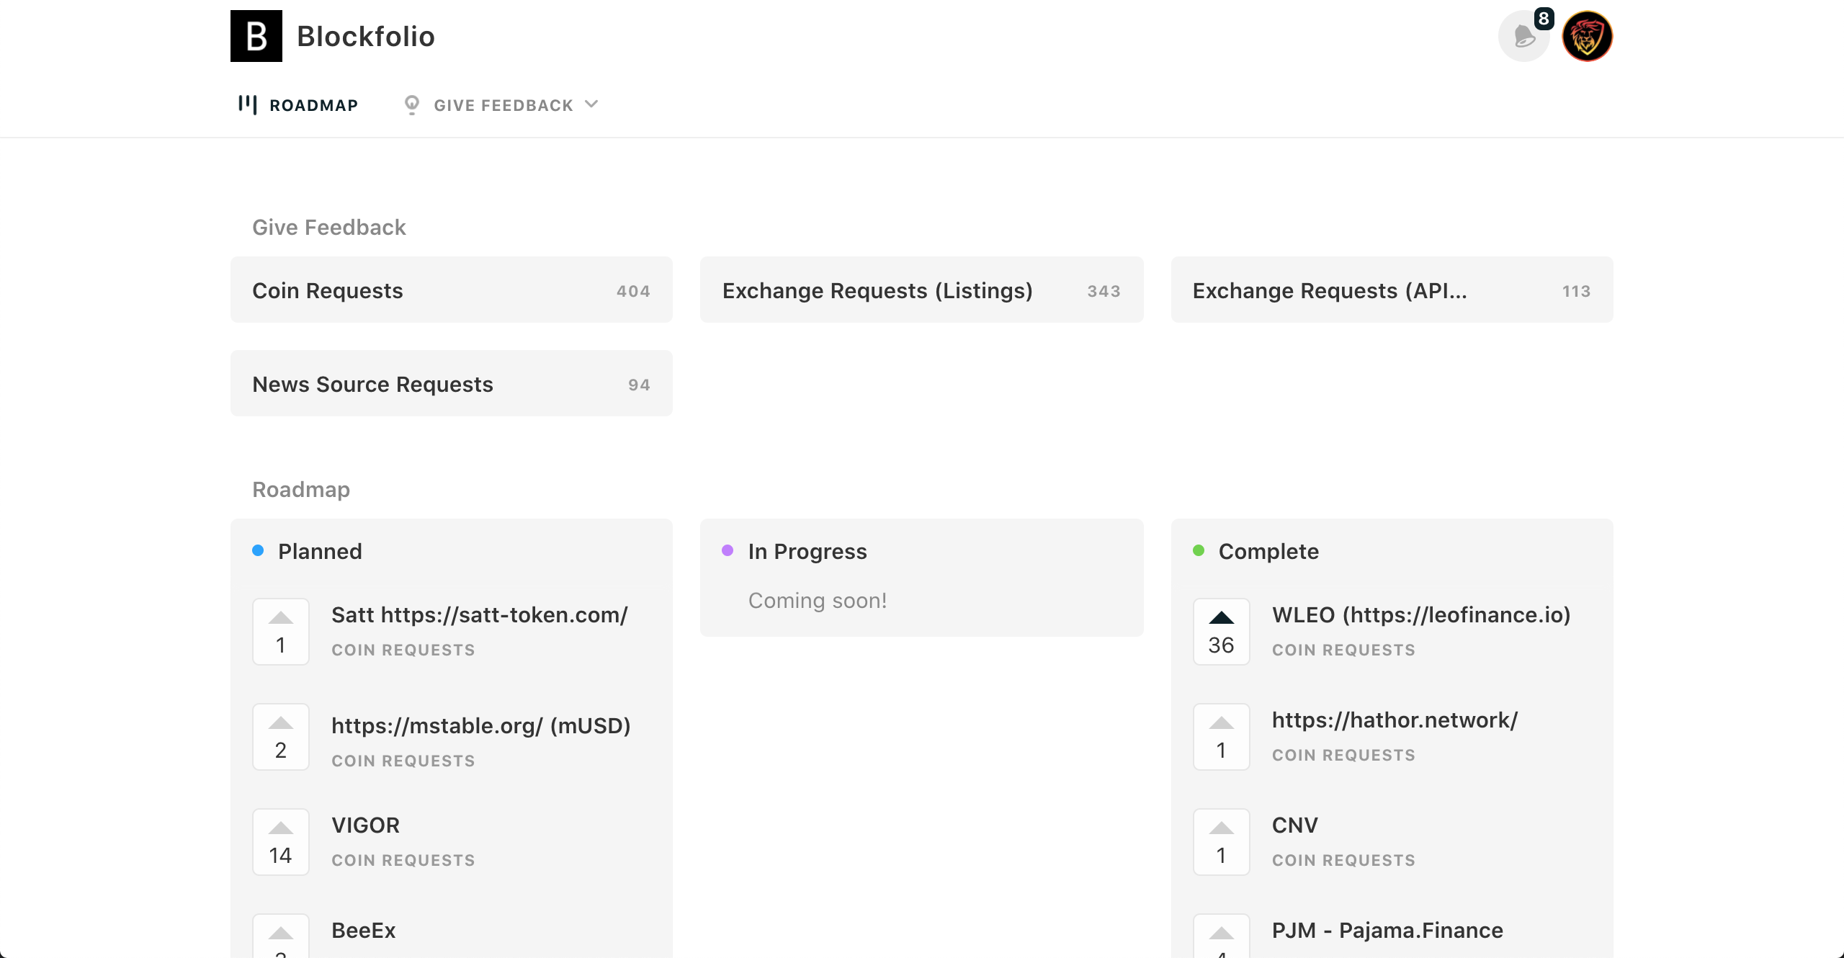The height and width of the screenshot is (958, 1844).
Task: Switch to the Roadmap tab
Action: point(298,105)
